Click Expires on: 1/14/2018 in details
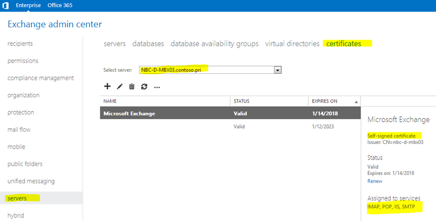 tap(391, 173)
